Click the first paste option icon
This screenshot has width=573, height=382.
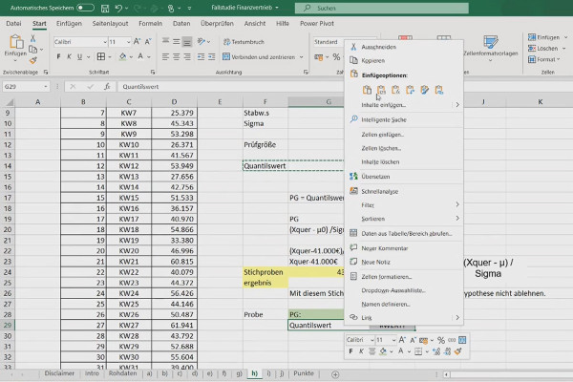[367, 90]
